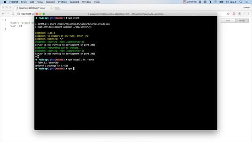252x142 pixels.
Task: Bookmark the page with star icon
Action: tap(228, 14)
